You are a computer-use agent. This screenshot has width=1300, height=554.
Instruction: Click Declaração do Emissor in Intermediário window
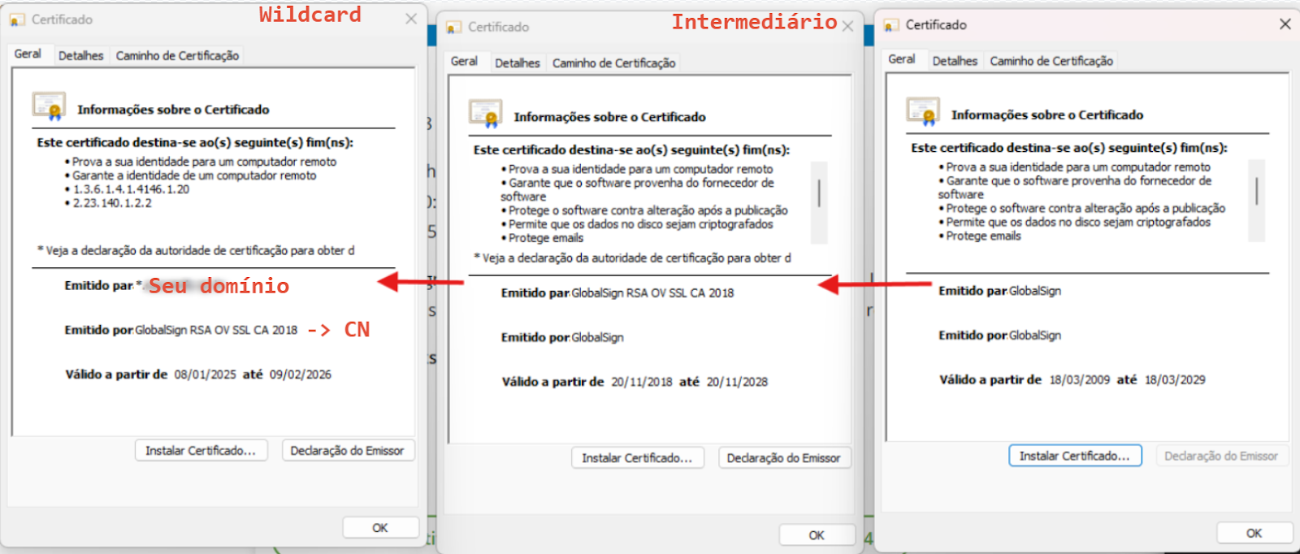pos(784,458)
